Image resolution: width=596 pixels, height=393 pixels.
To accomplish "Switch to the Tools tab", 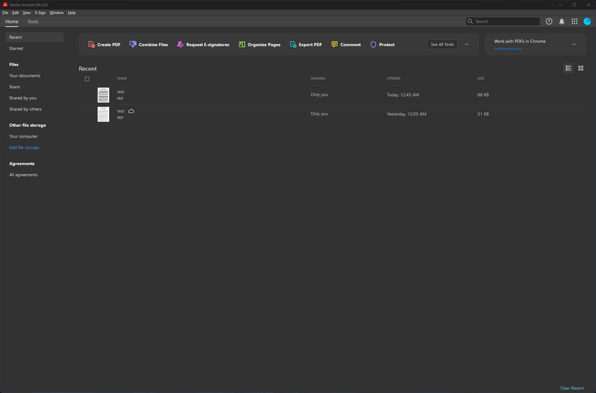I will 33,22.
